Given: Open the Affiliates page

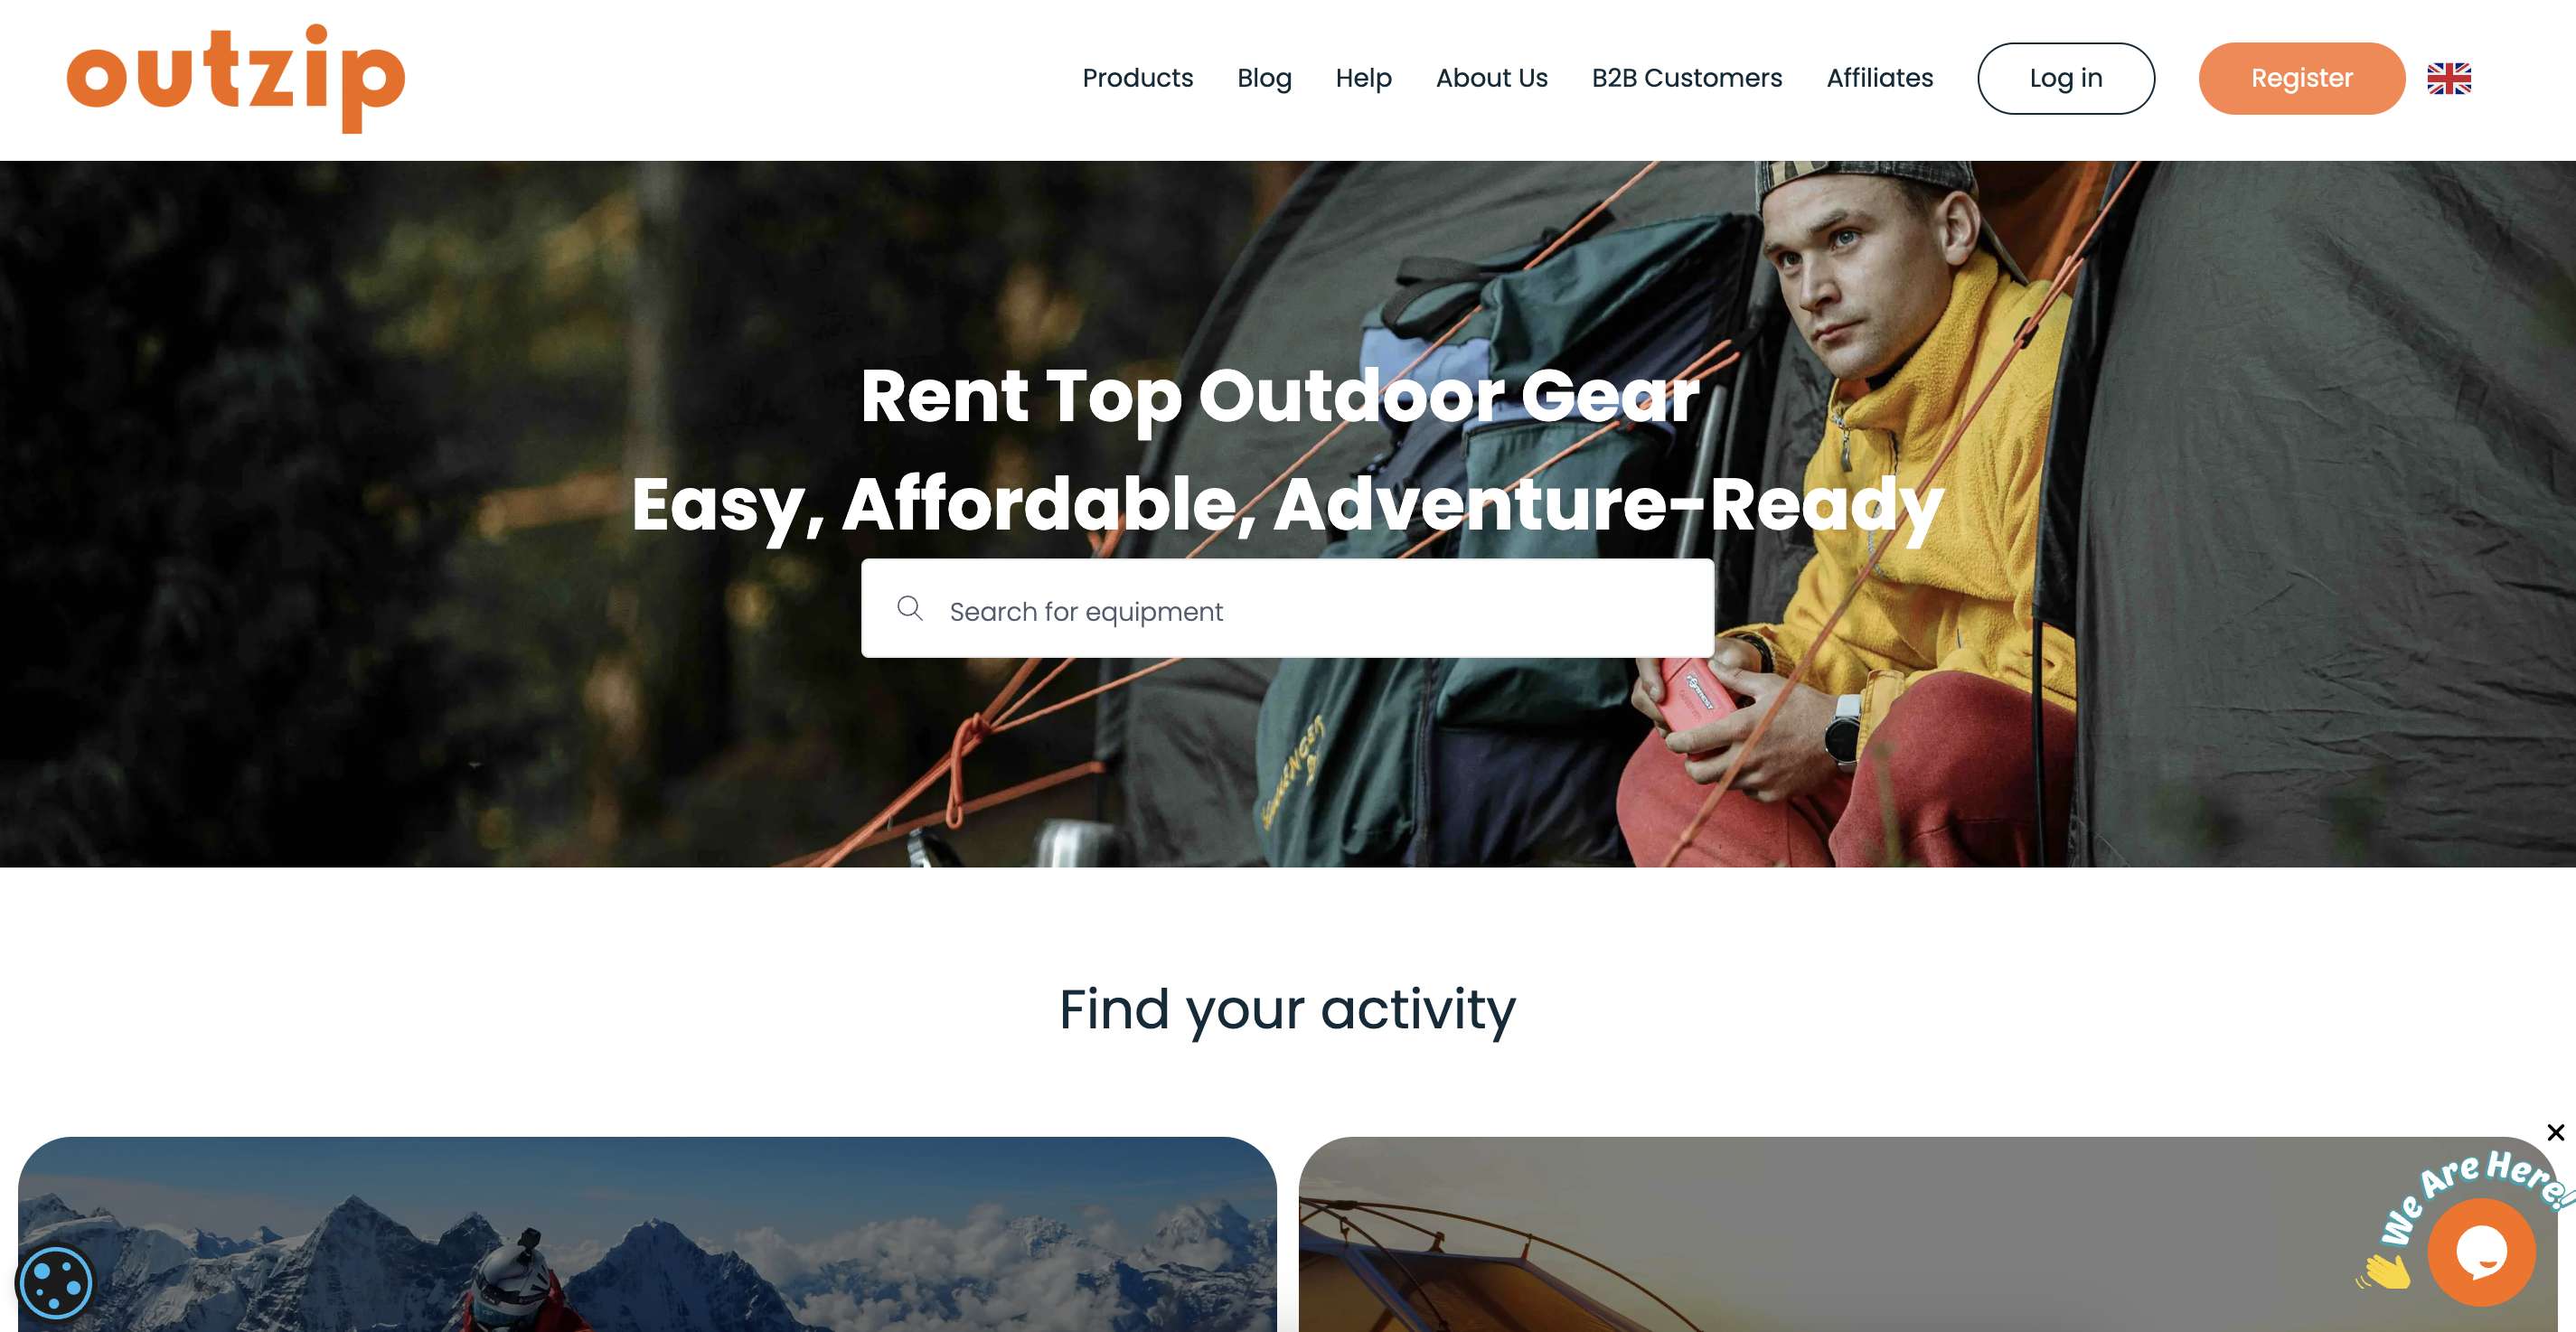Looking at the screenshot, I should pyautogui.click(x=1879, y=78).
